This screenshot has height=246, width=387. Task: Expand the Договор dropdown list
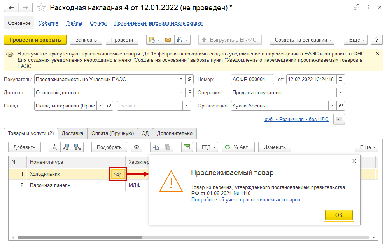tap(181, 93)
